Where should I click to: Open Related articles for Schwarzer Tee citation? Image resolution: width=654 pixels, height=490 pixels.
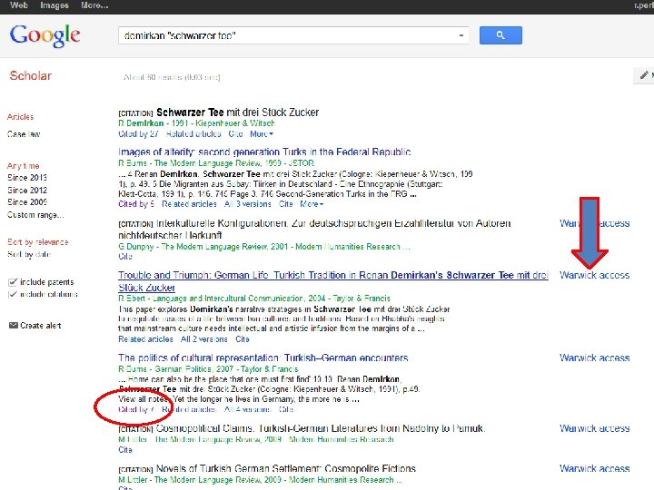193,134
